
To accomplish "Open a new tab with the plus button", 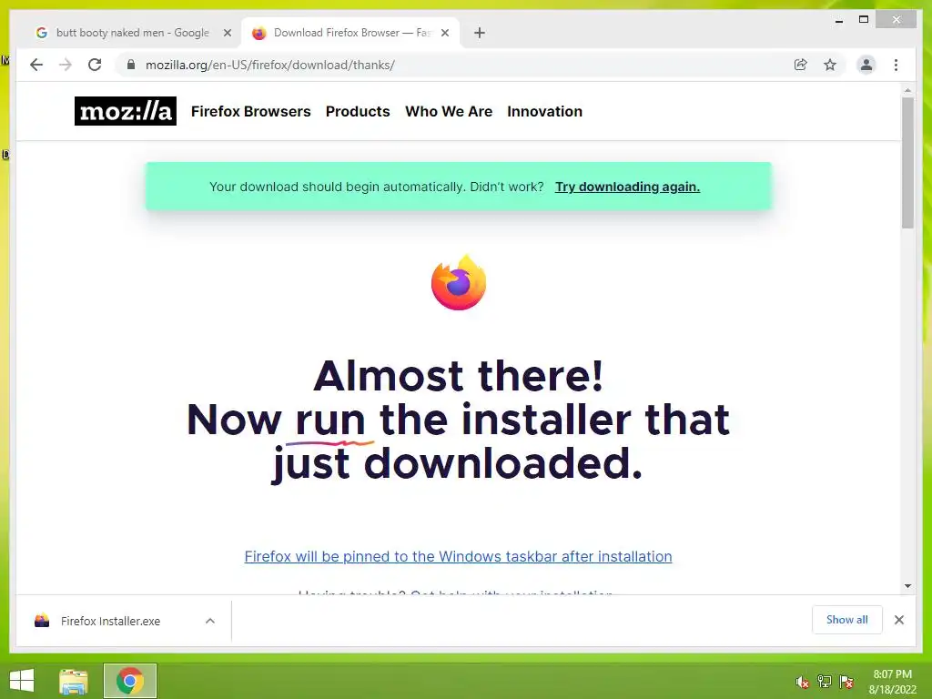I will point(480,34).
